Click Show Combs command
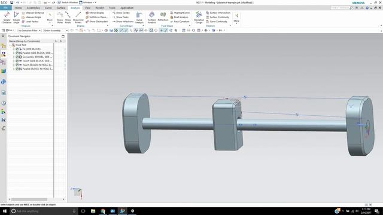 coord(121,13)
